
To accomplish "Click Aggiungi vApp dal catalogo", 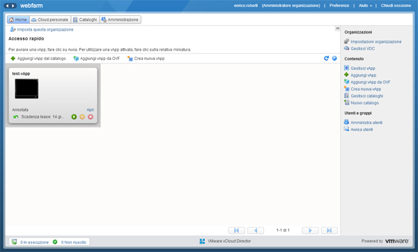I will click(42, 58).
